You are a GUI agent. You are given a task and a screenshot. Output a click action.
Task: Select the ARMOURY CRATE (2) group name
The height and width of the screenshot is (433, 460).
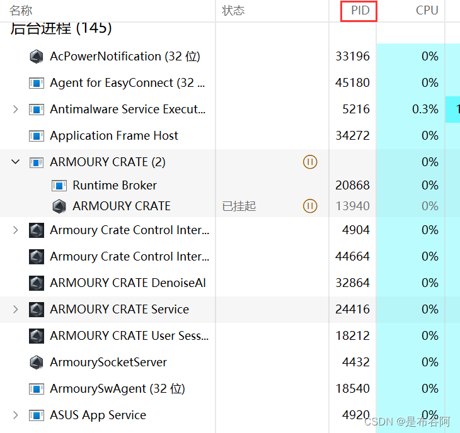(108, 162)
